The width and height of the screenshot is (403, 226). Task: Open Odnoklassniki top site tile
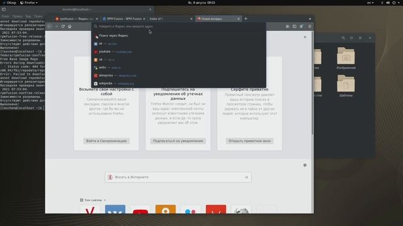point(166,209)
